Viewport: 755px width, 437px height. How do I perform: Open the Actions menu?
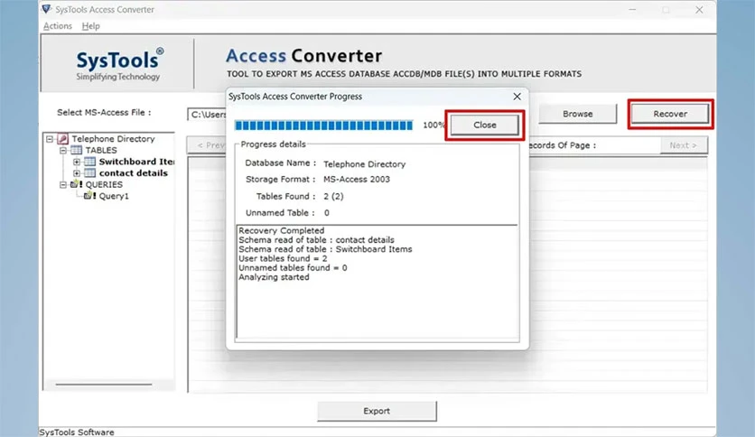coord(57,26)
